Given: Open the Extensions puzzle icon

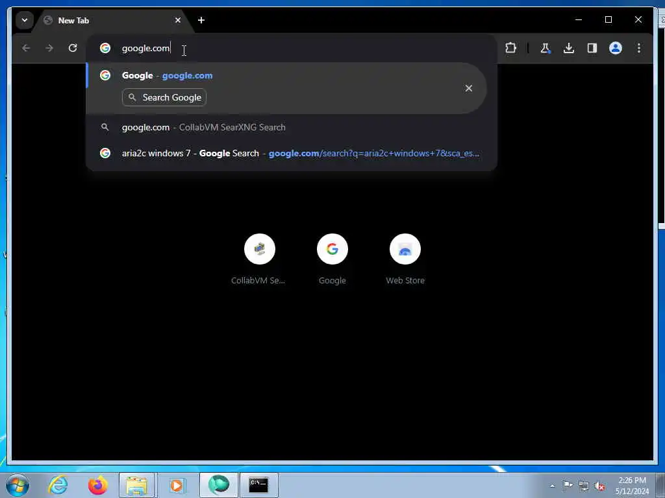Looking at the screenshot, I should pos(510,48).
